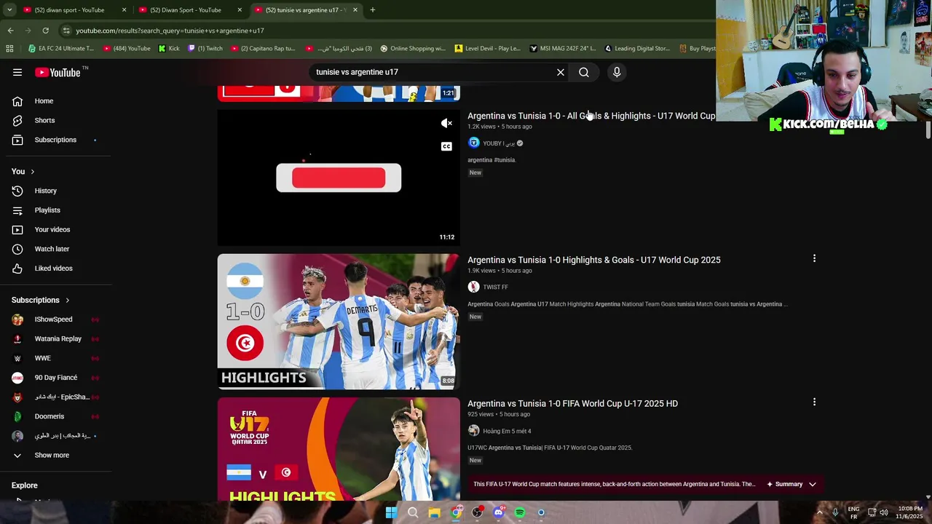The image size is (932, 524).
Task: Unmute the inline preview with the speaker icon
Action: click(x=446, y=123)
